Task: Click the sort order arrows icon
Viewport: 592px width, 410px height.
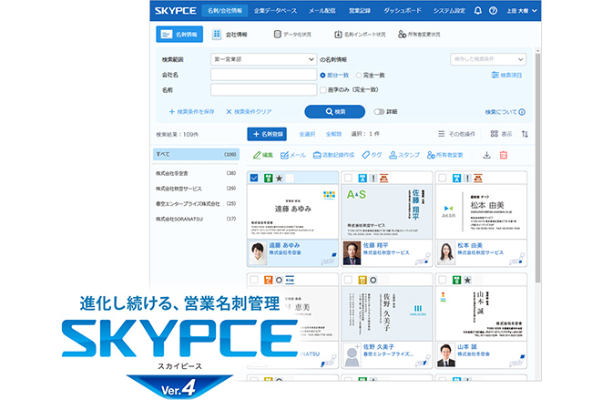Action: coord(525,134)
